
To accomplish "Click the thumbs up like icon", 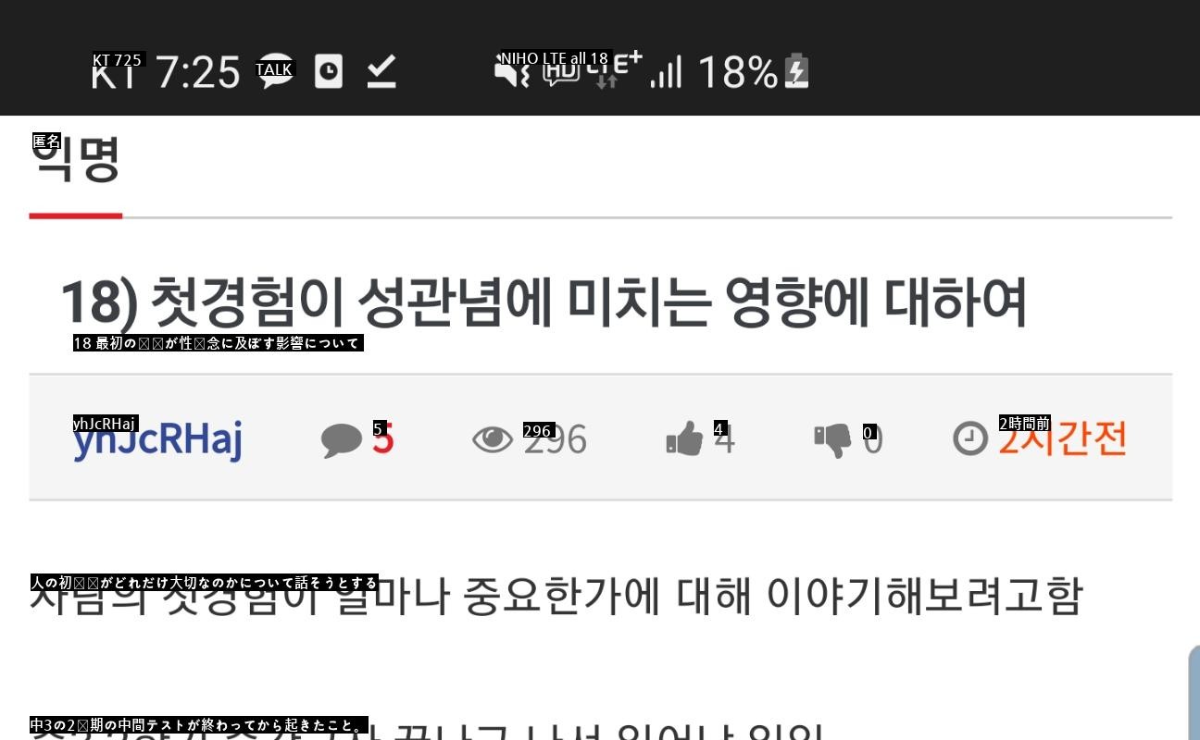I will [x=685, y=438].
